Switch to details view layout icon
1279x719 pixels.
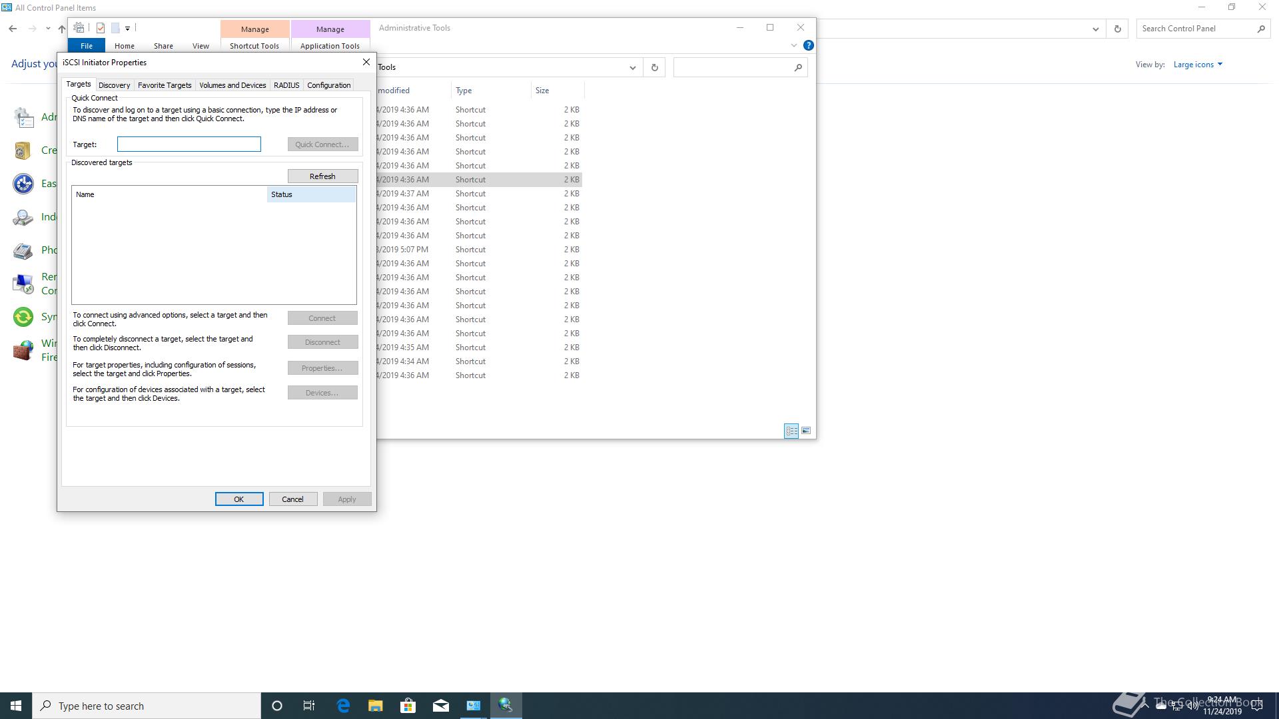coord(791,431)
